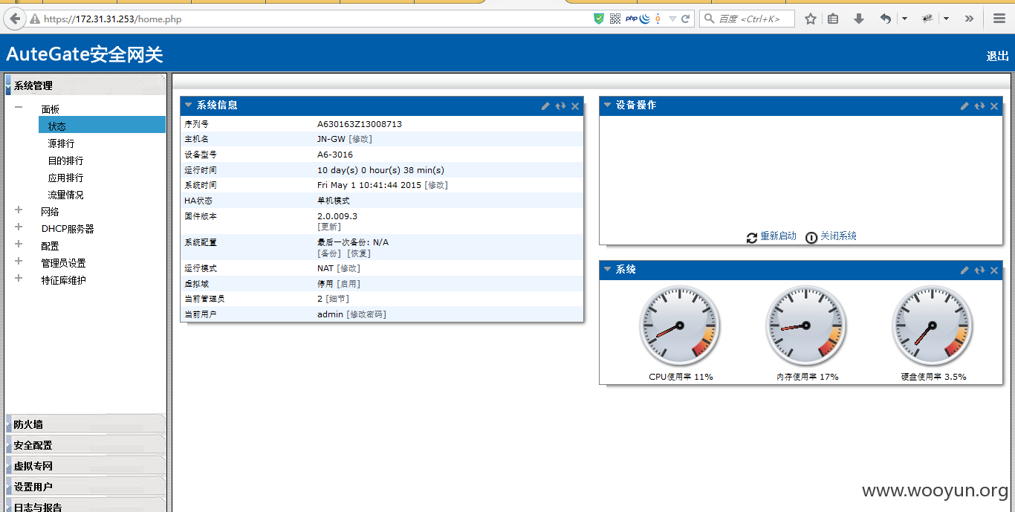1015x512 pixels.
Task: Open the 虚拟专网 sidebar section
Action: tap(85, 466)
